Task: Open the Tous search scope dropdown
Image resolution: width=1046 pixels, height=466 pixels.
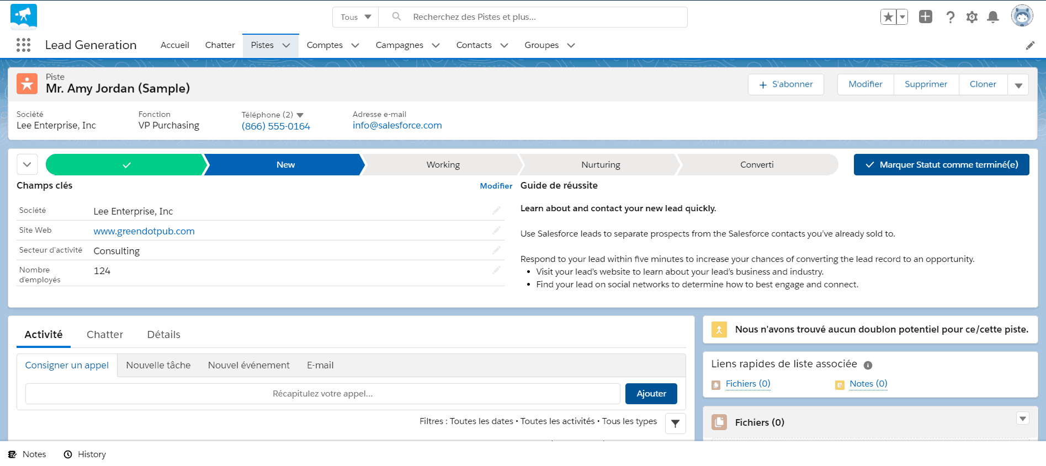Action: point(355,17)
